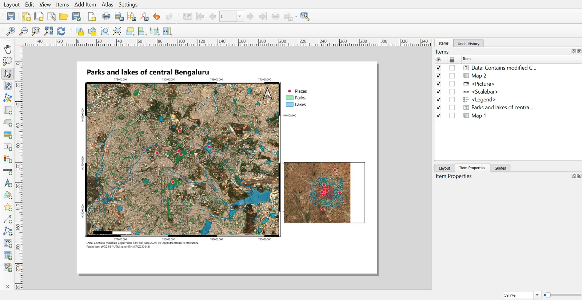Activate the Add Map tool
The height and width of the screenshot is (300, 582).
tap(8, 110)
